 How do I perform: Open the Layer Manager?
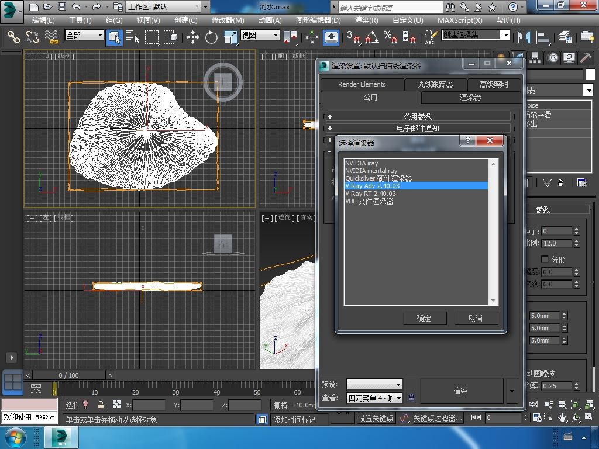pos(564,37)
